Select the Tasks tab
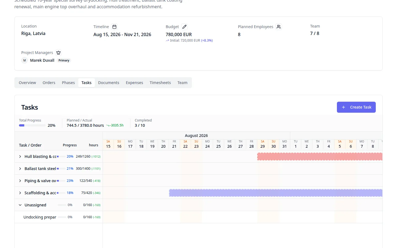Screen dimensions: 397x248 (86, 83)
